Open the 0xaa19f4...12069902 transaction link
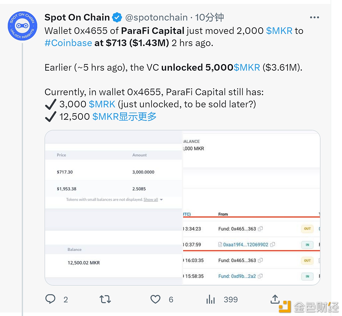 (x=245, y=245)
